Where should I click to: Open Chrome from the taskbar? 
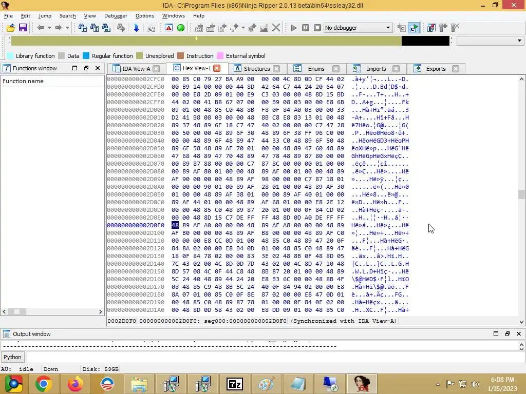pyautogui.click(x=44, y=384)
